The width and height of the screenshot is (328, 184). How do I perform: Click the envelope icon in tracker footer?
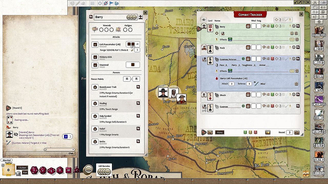(210, 132)
